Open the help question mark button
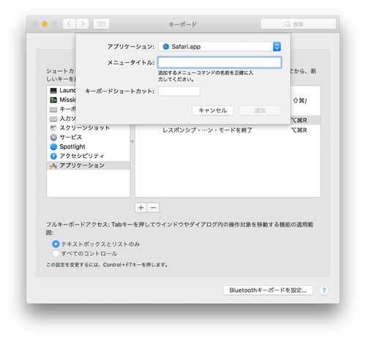Screen dimensions: 366x341 [x=324, y=291]
